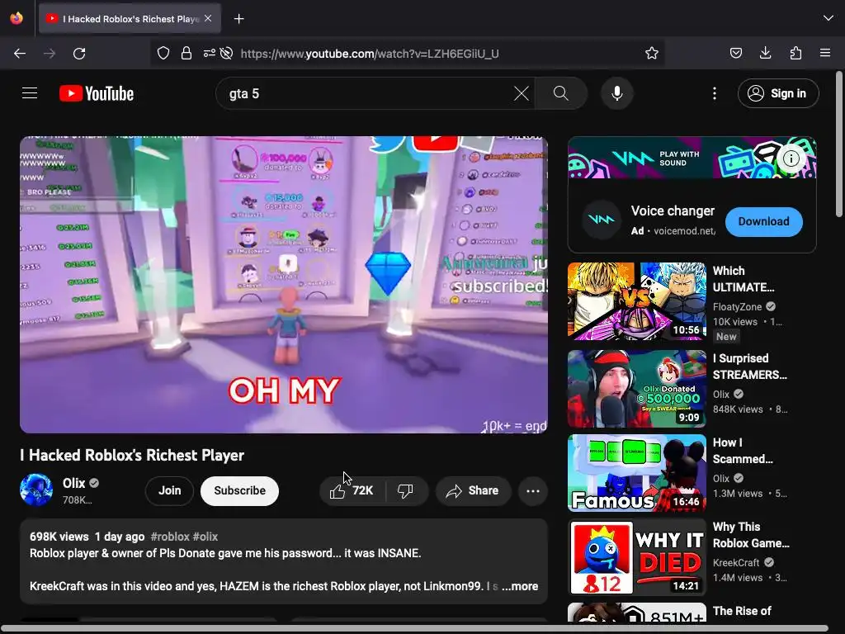Click the Voice changer ad title
845x634 pixels.
coord(673,211)
